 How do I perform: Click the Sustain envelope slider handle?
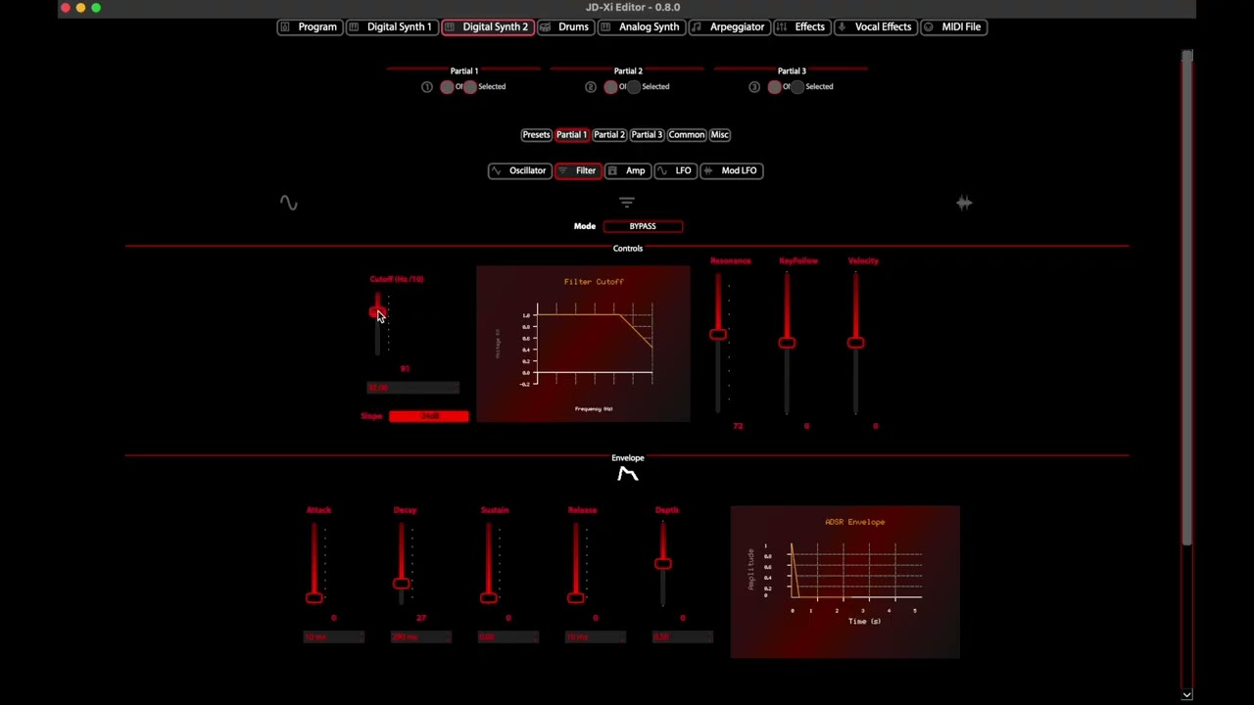click(x=488, y=597)
